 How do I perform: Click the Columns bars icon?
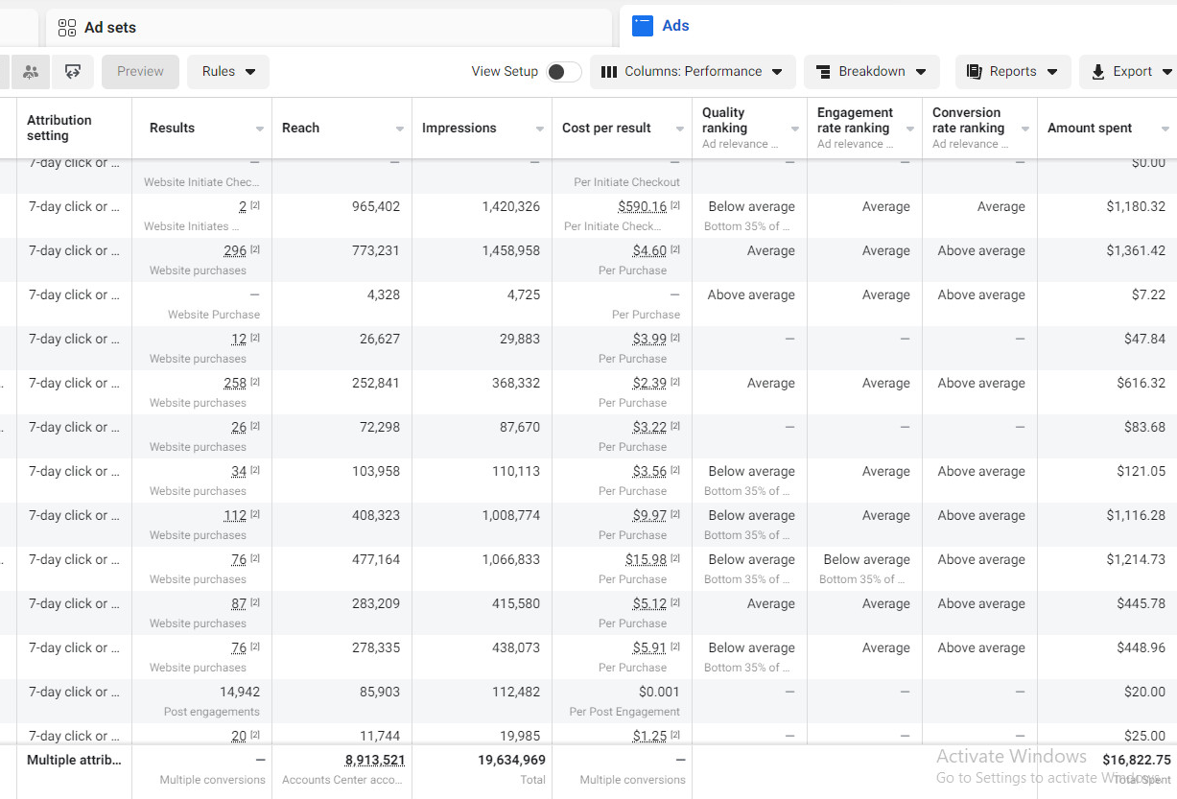coord(608,72)
